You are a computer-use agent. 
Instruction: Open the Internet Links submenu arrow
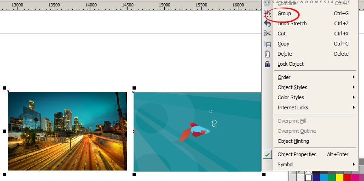[353, 107]
